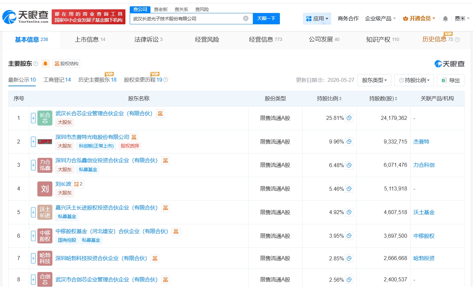The height and width of the screenshot is (287, 473).
Task: Expand row for 嘉兴沃土长进股权投资合伙企业
Action: (33, 212)
